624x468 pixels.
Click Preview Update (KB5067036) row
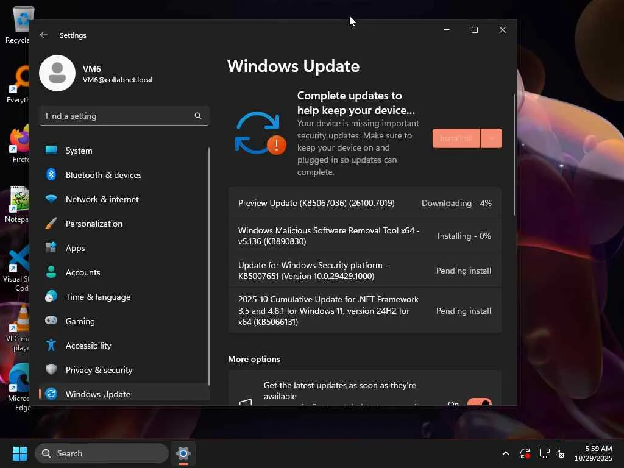[x=364, y=203]
